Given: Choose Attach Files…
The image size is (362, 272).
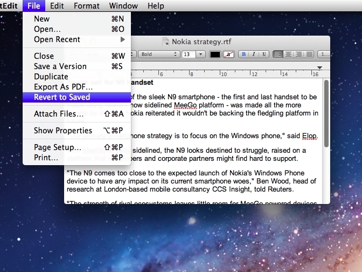Looking at the screenshot, I should (x=76, y=114).
